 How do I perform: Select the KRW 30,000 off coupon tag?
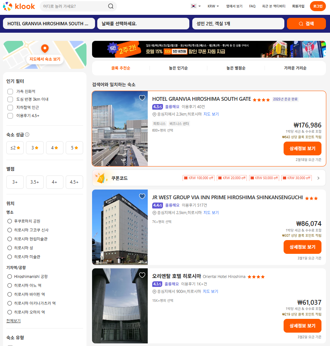coord(297,178)
